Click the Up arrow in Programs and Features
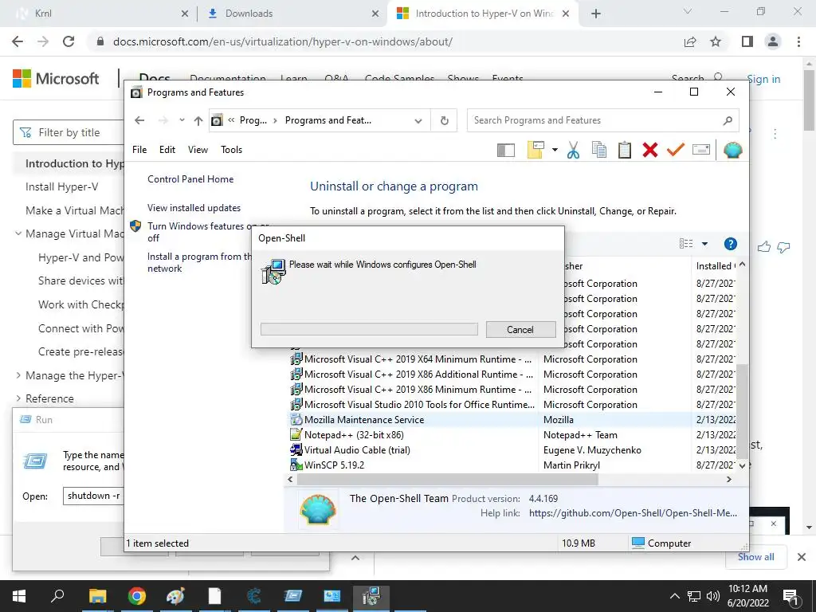Image resolution: width=816 pixels, height=612 pixels. point(198,121)
